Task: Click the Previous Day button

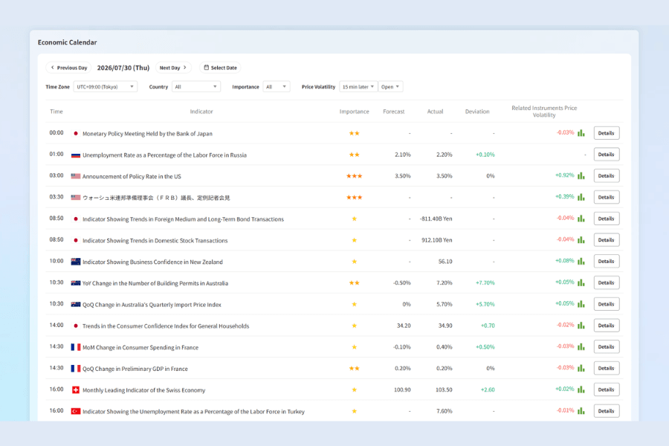Action: [69, 68]
